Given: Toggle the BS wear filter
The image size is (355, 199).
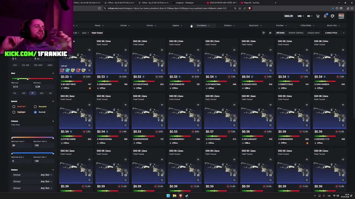Looking at the screenshot, I should point(50,93).
